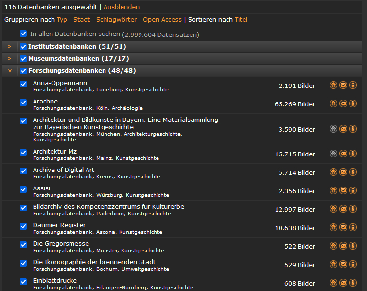Expand the Museumsdatenbanken group arrow

pyautogui.click(x=9, y=58)
